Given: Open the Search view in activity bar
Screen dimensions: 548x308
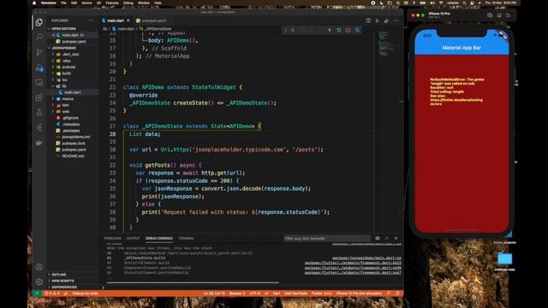Looking at the screenshot, I should (x=39, y=37).
